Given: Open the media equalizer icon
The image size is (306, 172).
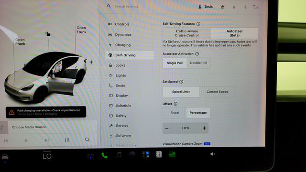Looking at the screenshot, I should 67,140.
